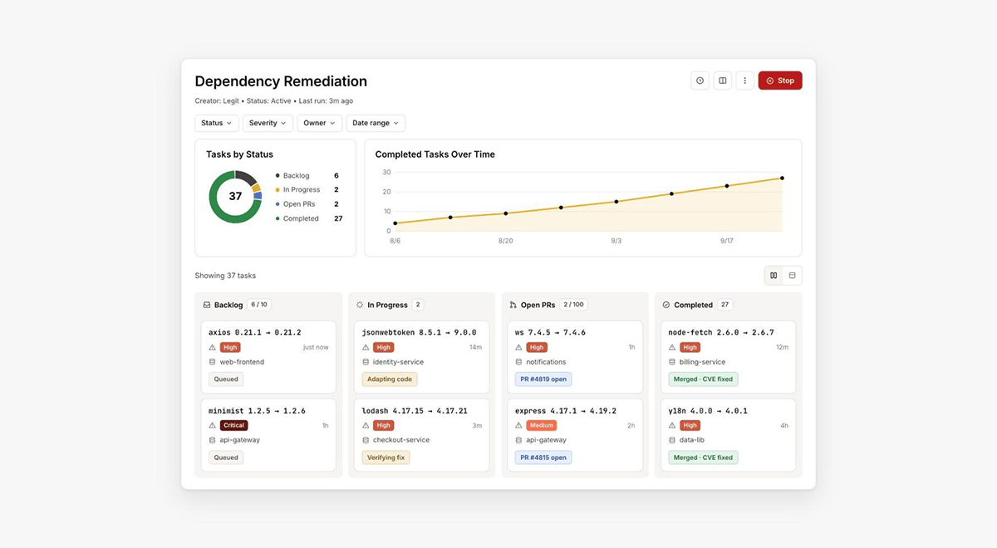Screen dimensions: 997x548
Task: Open the Owner filter dropdown
Action: [x=319, y=123]
